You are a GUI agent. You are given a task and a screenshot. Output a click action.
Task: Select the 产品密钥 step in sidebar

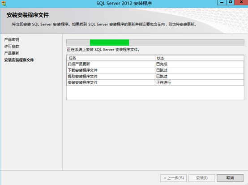12,39
